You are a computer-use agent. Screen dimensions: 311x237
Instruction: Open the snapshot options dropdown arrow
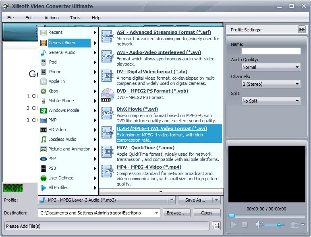tap(303, 225)
